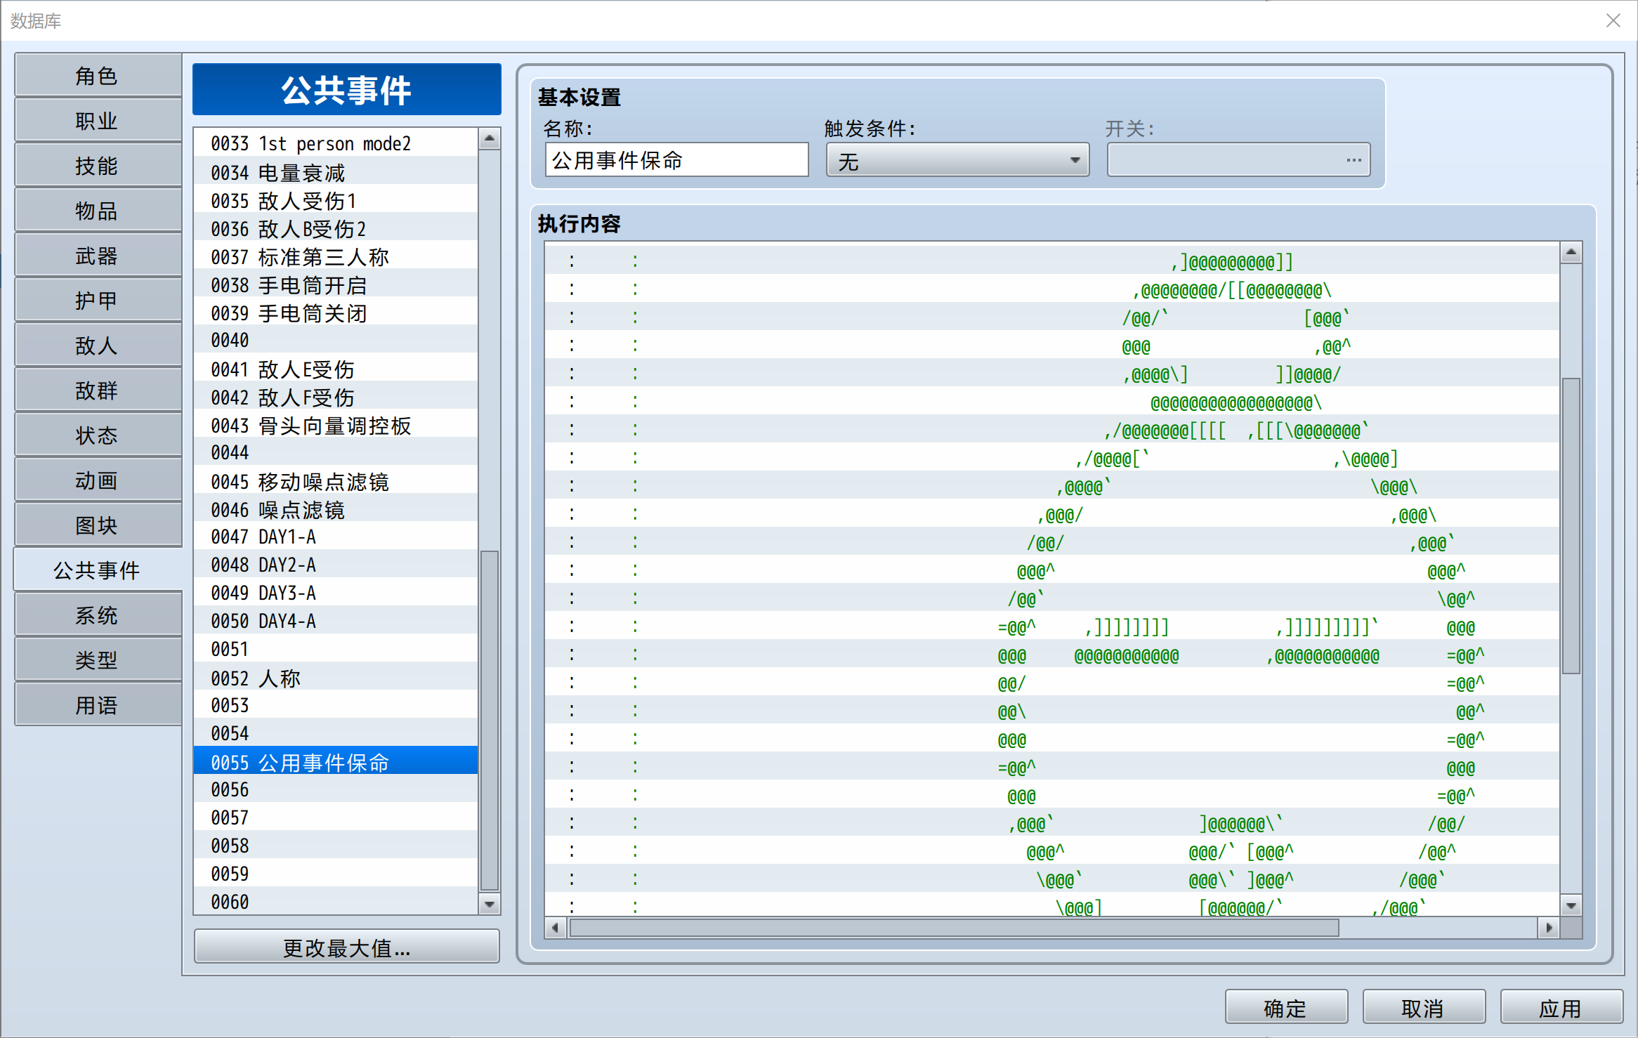Switch to the 图块 tab

point(98,525)
